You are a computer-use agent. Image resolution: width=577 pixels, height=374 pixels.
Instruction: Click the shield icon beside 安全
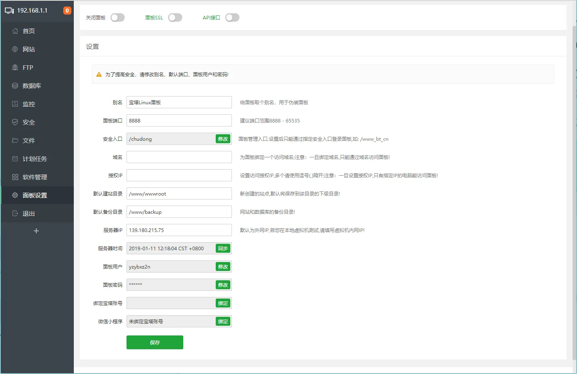click(x=15, y=122)
